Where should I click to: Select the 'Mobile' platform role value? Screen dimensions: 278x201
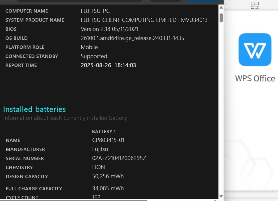89,47
